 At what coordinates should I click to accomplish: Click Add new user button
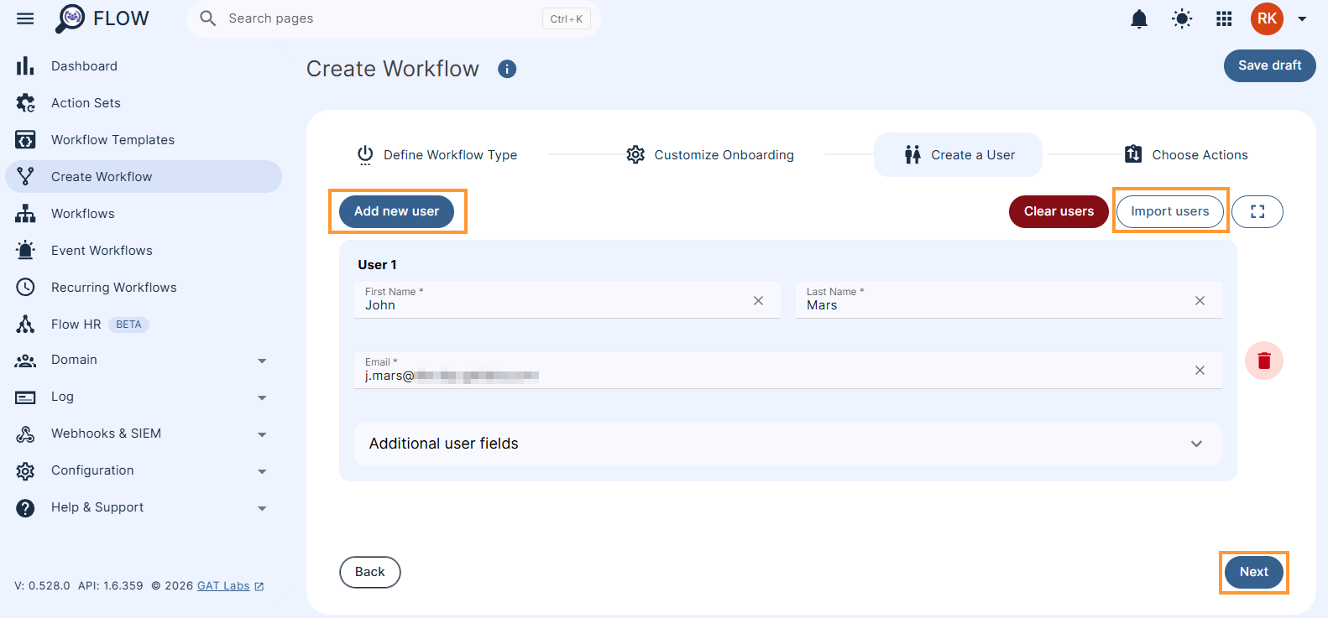coord(396,211)
